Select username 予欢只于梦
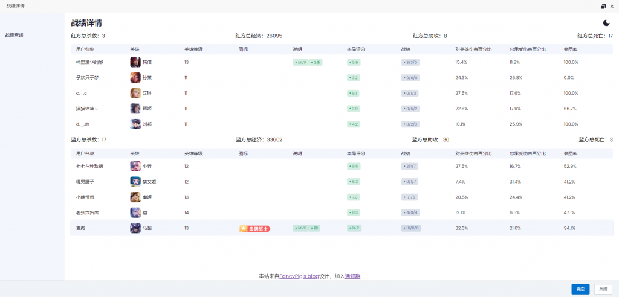 [87, 78]
